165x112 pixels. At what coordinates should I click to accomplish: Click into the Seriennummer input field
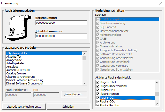pos(61,23)
